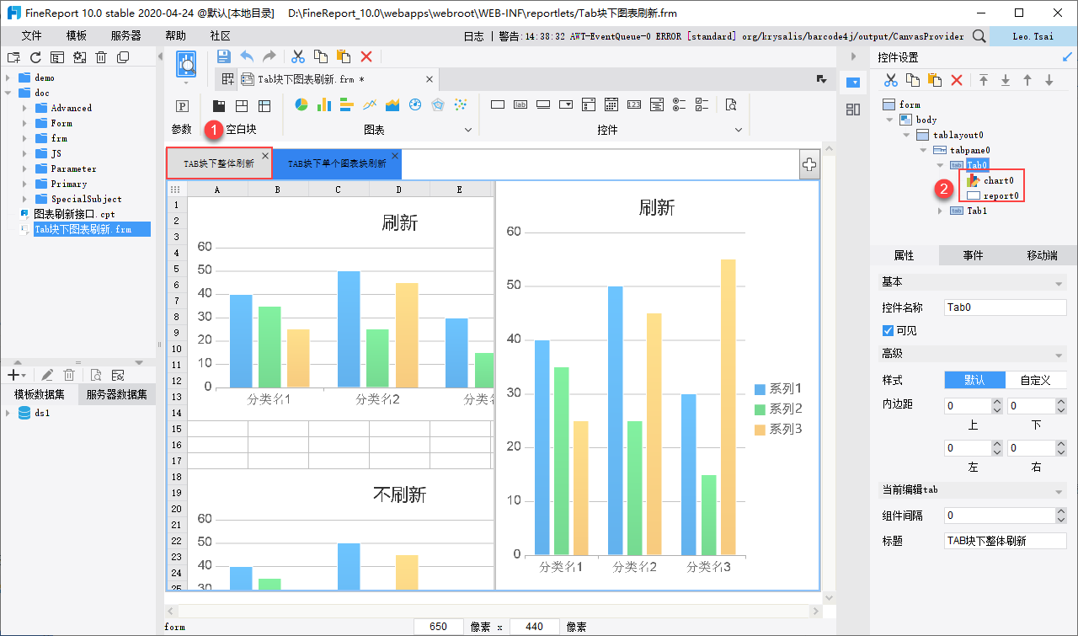Screen dimensions: 1078x636
Task: Collapse the 基本 section
Action: [1059, 283]
